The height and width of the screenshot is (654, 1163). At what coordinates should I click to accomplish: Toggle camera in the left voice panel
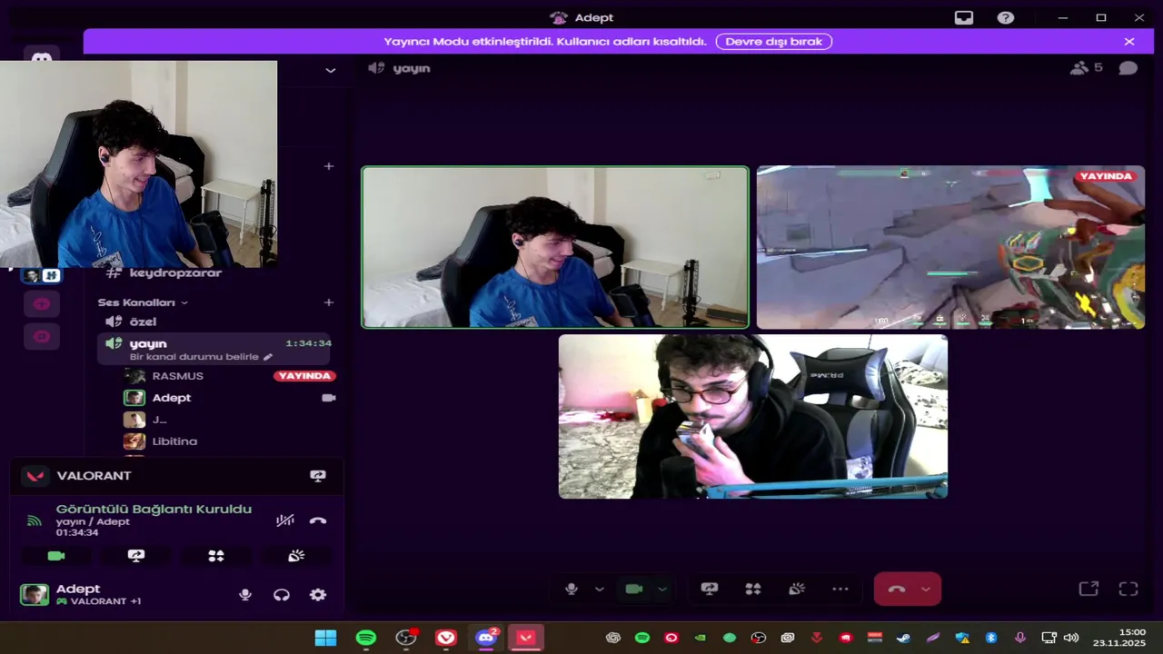(x=56, y=556)
